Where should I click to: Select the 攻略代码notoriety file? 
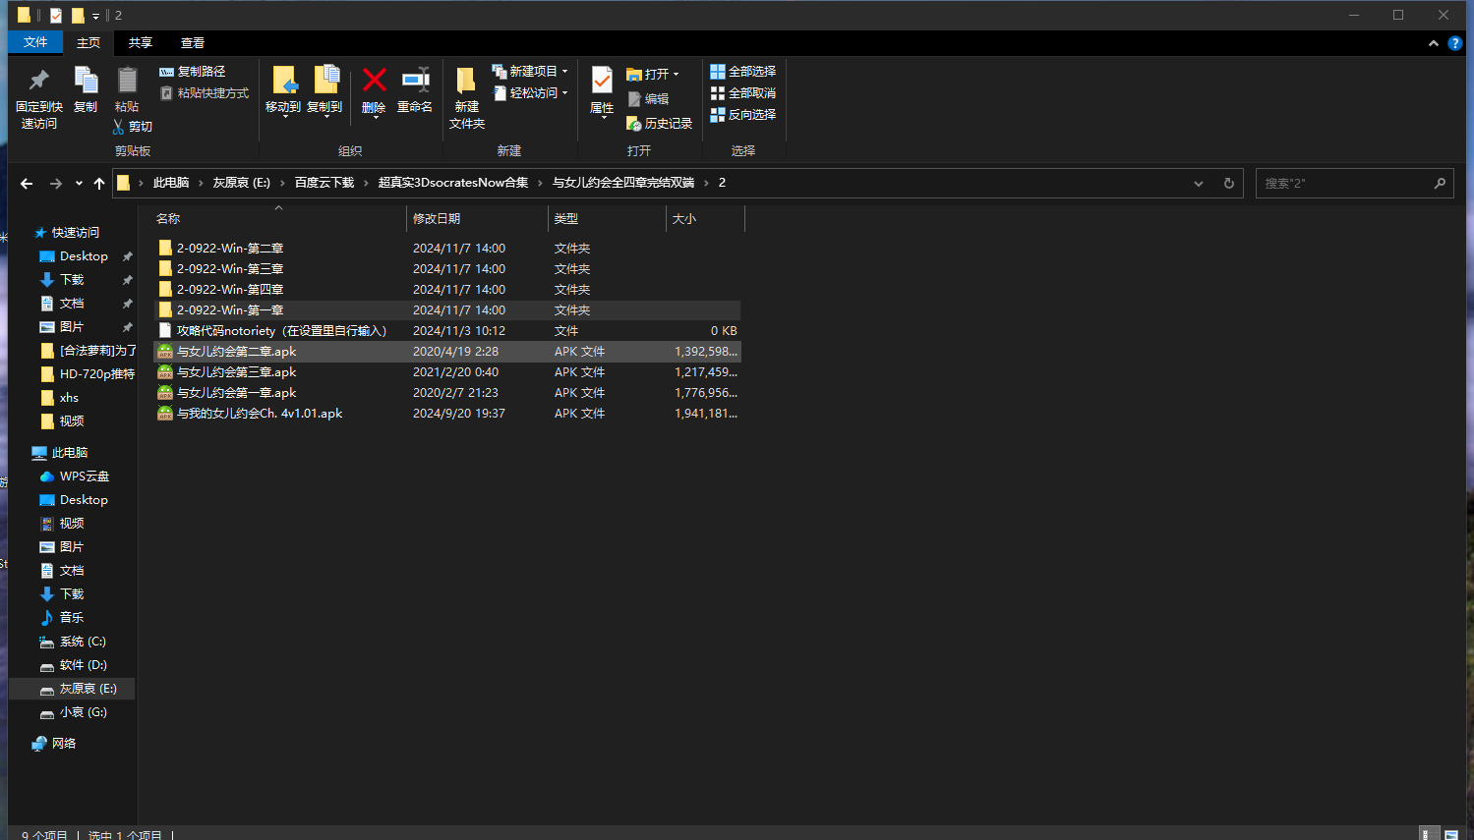coord(447,331)
